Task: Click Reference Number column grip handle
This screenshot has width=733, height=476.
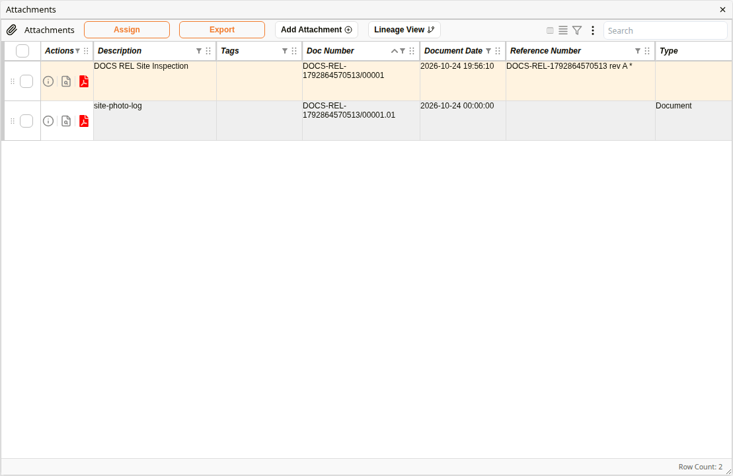Action: click(647, 51)
